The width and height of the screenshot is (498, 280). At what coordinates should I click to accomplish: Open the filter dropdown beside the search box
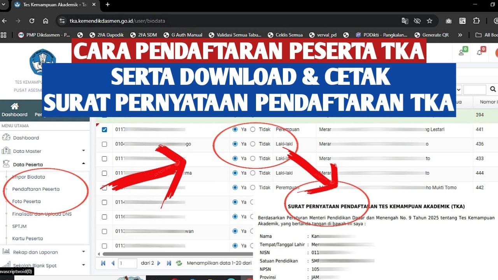[458, 90]
